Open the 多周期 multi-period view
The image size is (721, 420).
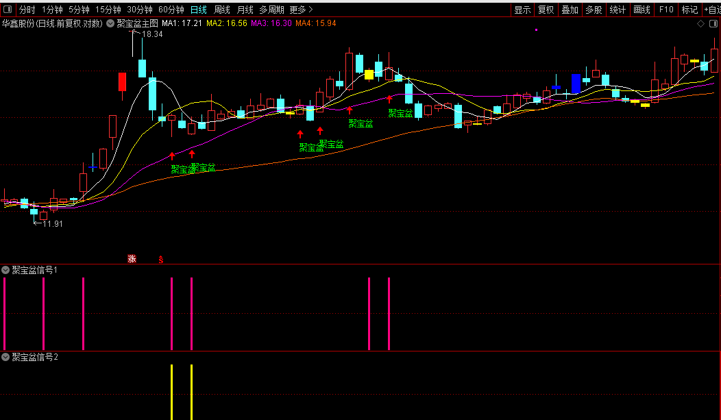pyautogui.click(x=272, y=10)
